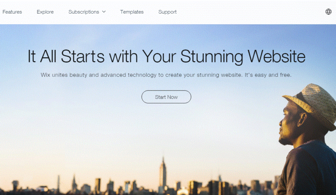This screenshot has width=336, height=195.
Task: Open the Features menu item
Action: click(x=12, y=12)
